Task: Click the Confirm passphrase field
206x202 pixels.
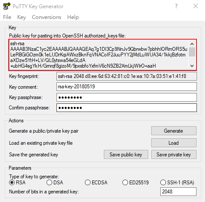Action: coord(127,108)
